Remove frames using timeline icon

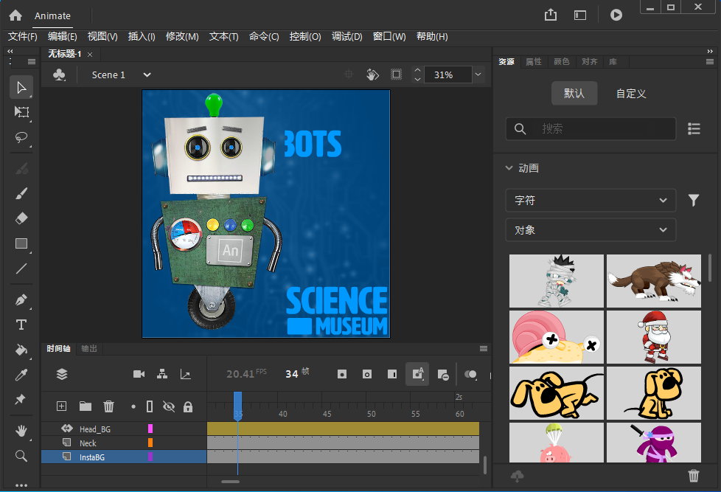tap(443, 375)
